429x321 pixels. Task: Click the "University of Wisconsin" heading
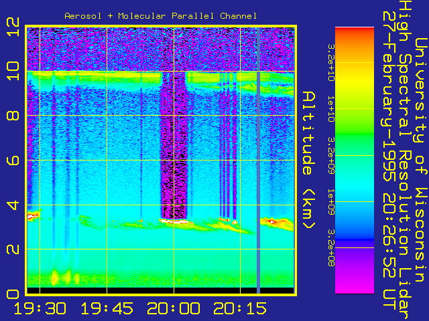click(421, 160)
